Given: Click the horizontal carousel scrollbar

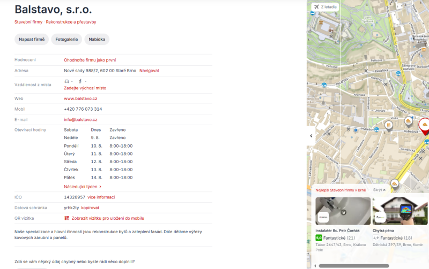Looking at the screenshot, I should [354, 266].
